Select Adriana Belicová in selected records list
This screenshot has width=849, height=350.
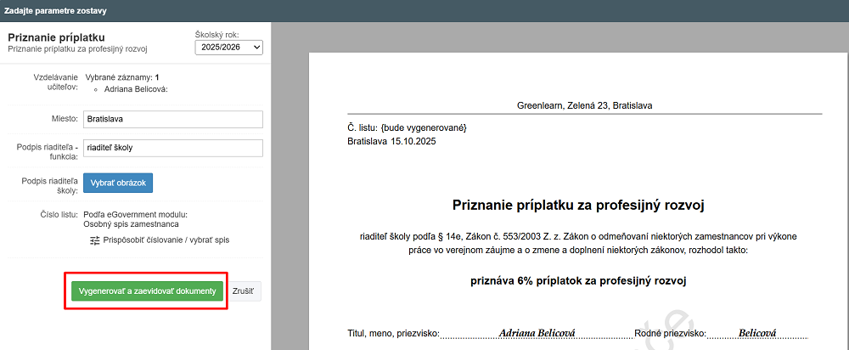136,89
